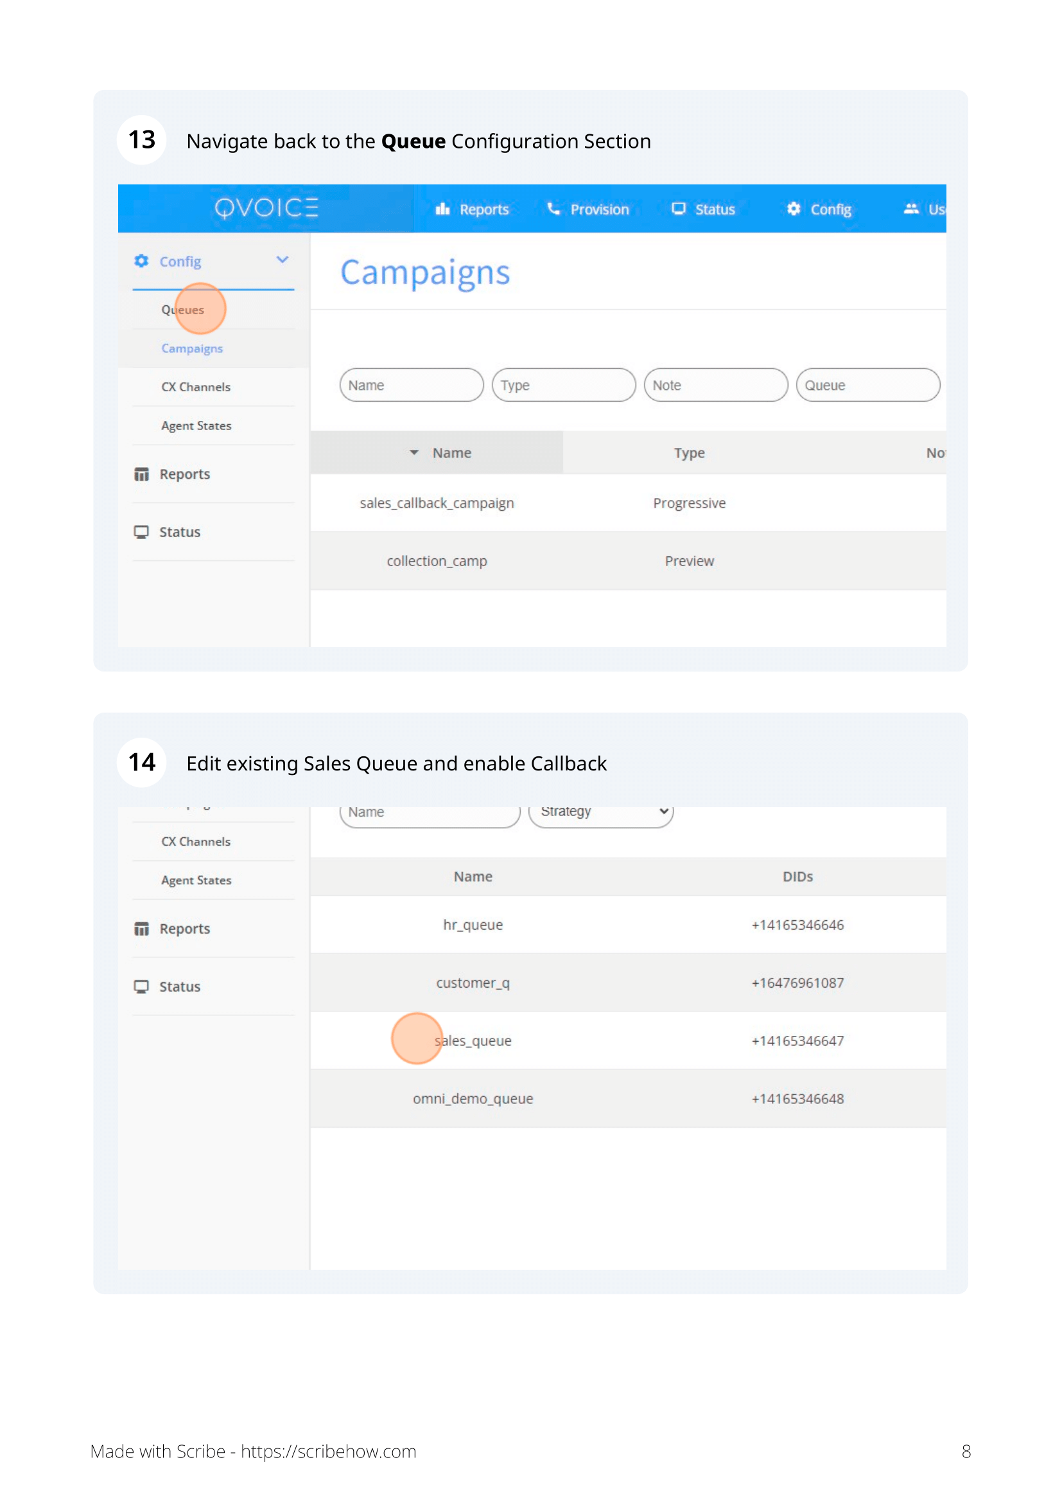Click the QVOICE logo in step 13
This screenshot has width=1062, height=1503.
tap(266, 208)
